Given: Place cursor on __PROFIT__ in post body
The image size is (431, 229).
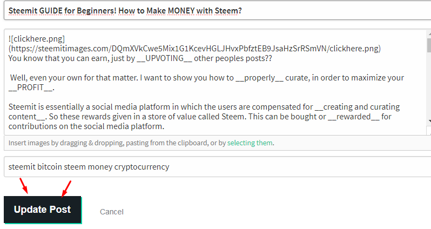Looking at the screenshot, I should coord(31,87).
